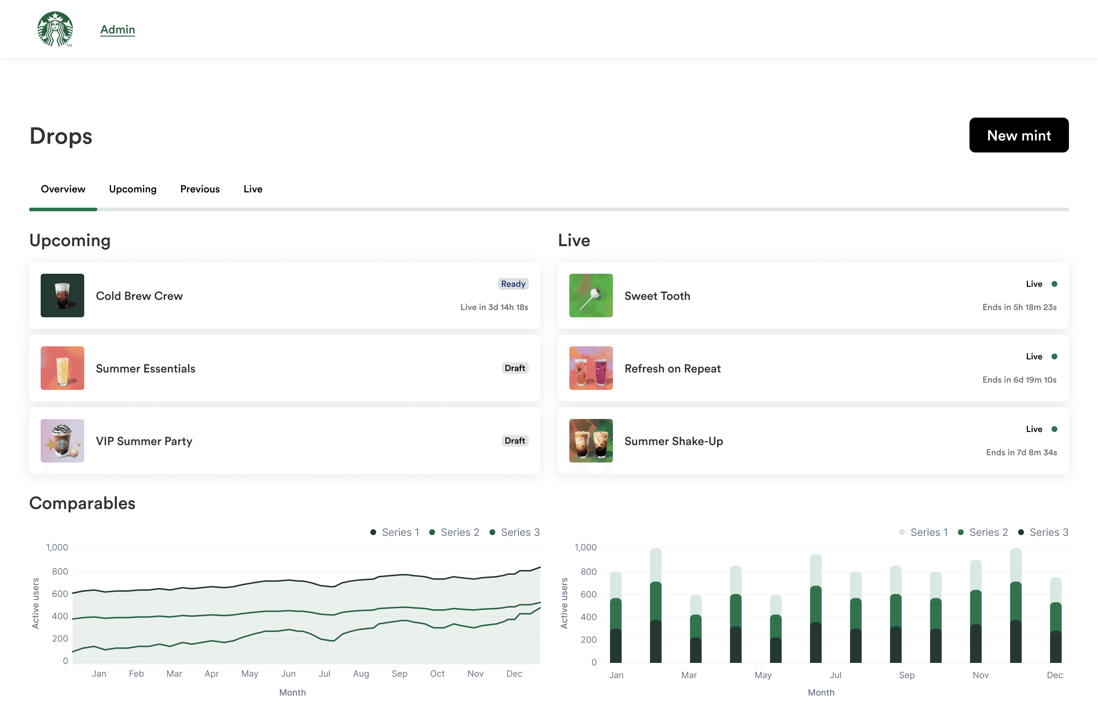Click the Ready badge on Cold Brew Crew
The width and height of the screenshot is (1098, 713).
coord(513,284)
